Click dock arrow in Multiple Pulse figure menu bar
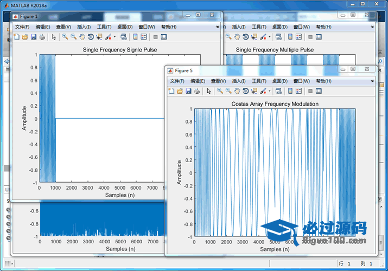 372,27
